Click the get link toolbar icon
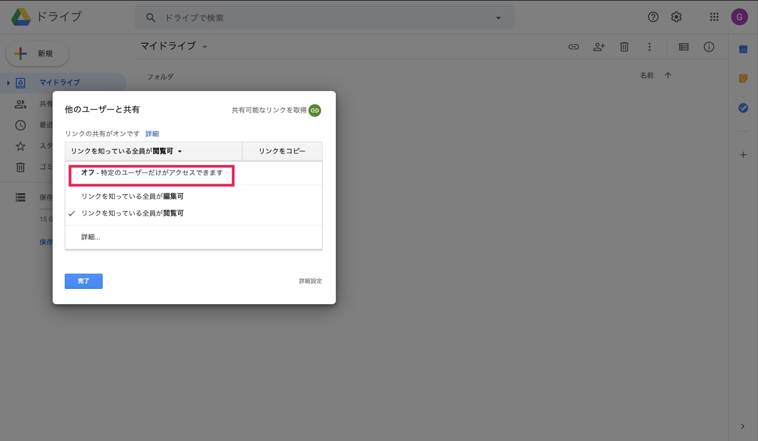The width and height of the screenshot is (758, 441). (574, 47)
